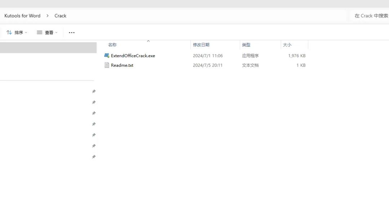The height and width of the screenshot is (204, 389).
Task: Sort files by 大小 column header
Action: pyautogui.click(x=287, y=45)
